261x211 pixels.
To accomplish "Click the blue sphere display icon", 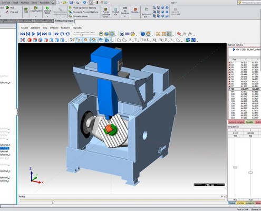I will (x=143, y=34).
